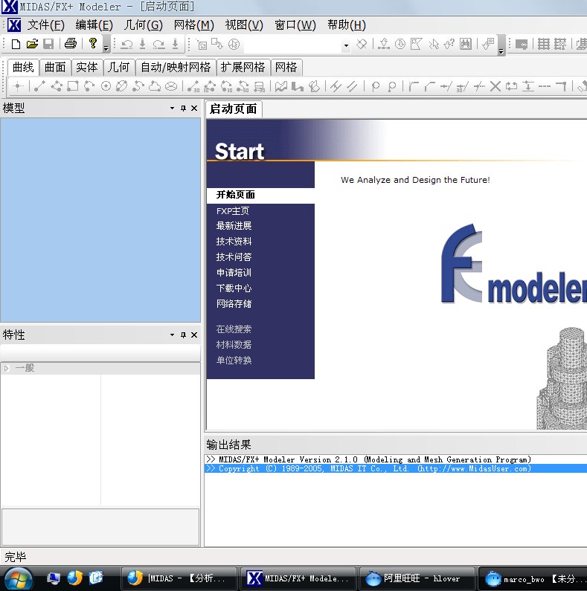Click the arrow with question mark query icon
This screenshot has height=591, width=587.
[449, 44]
